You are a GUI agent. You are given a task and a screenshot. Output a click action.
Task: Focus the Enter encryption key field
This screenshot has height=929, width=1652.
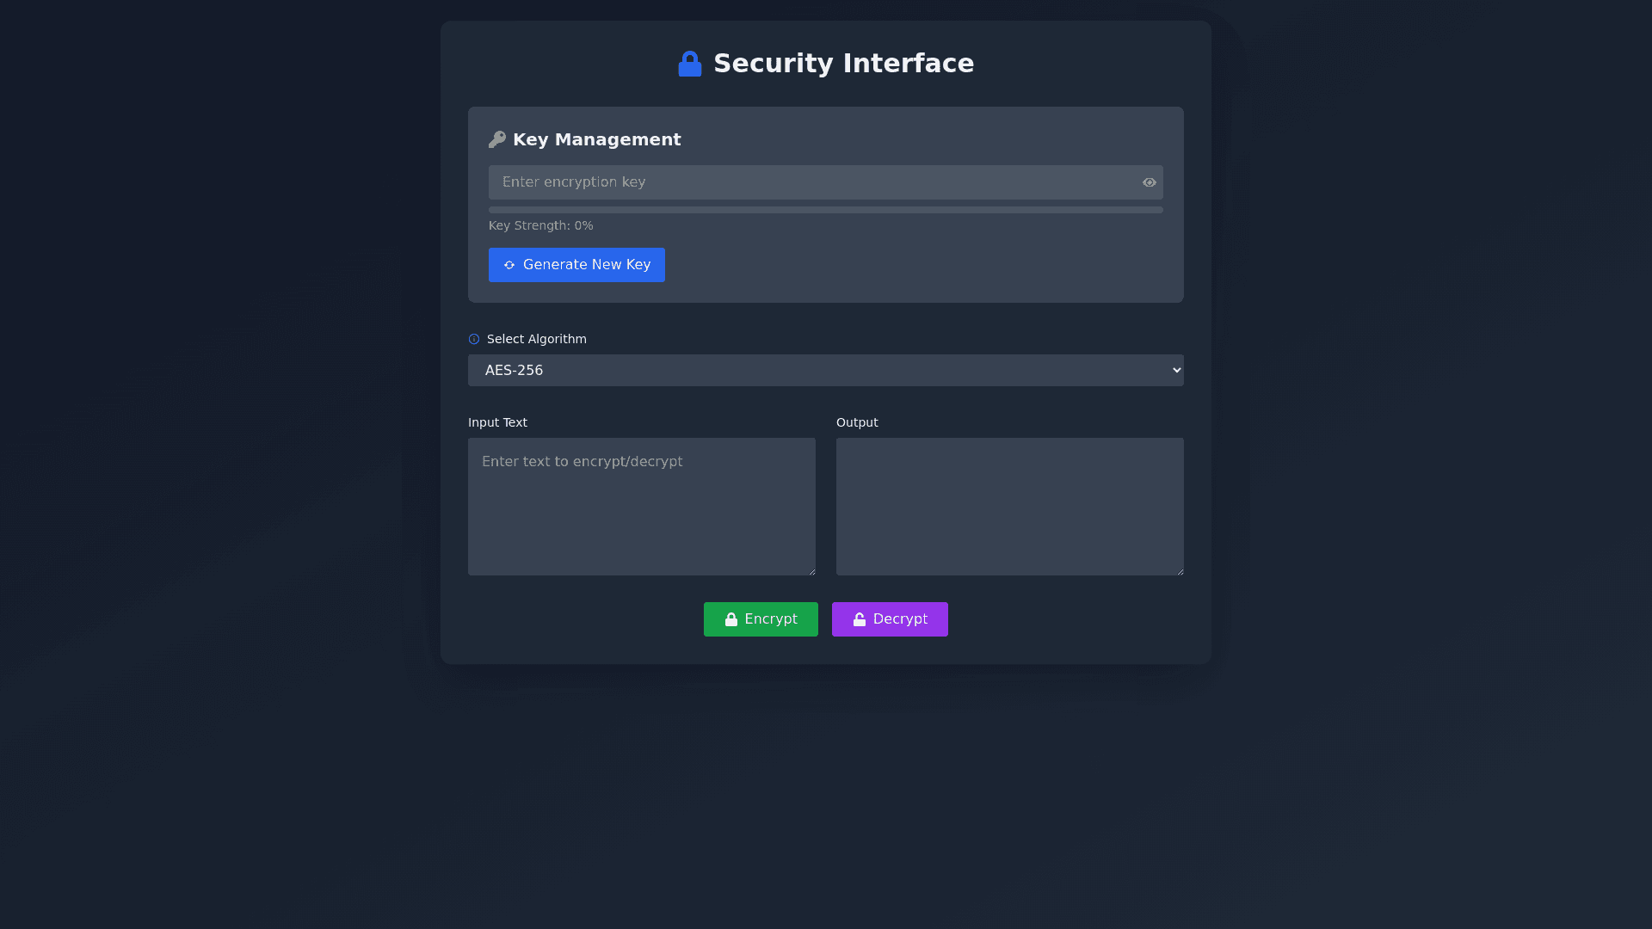(809, 182)
